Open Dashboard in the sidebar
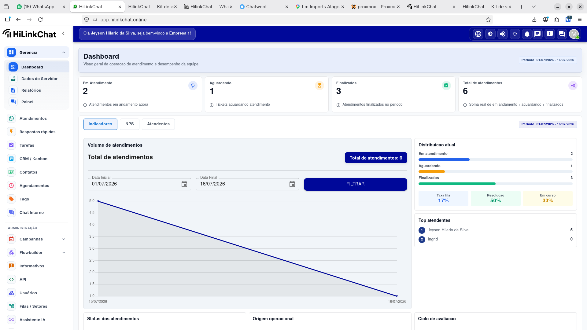 (38, 67)
